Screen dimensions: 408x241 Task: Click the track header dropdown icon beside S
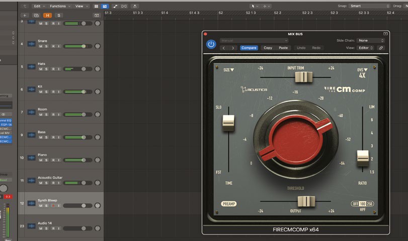coord(97,16)
